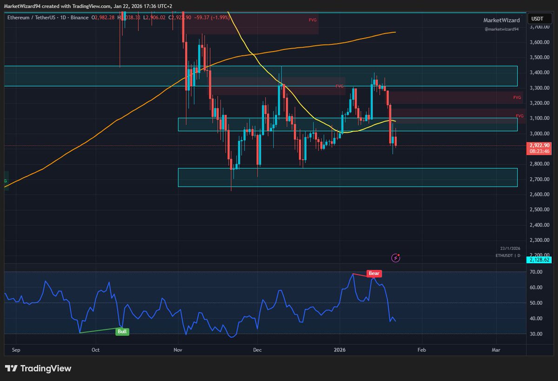
Task: Click the Feb label on time axis
Action: pyautogui.click(x=421, y=350)
